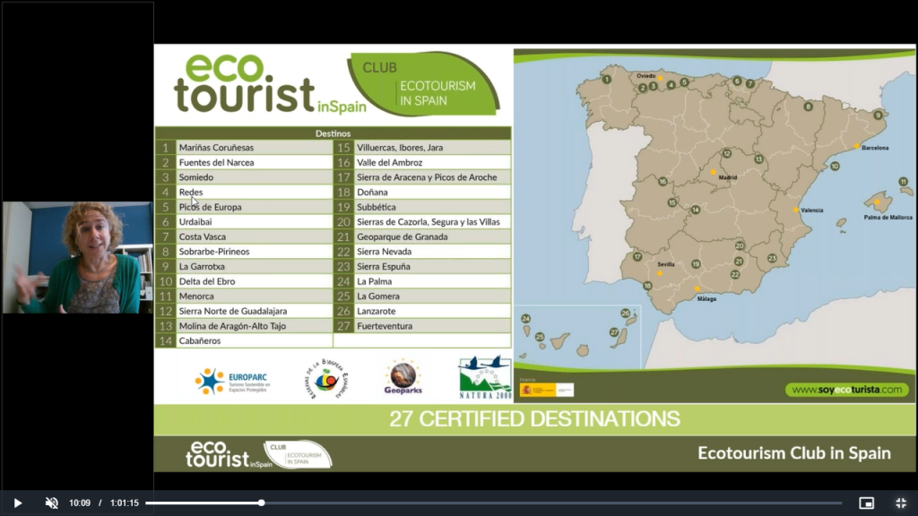Open picture-in-picture mode
918x516 pixels.
click(x=866, y=503)
